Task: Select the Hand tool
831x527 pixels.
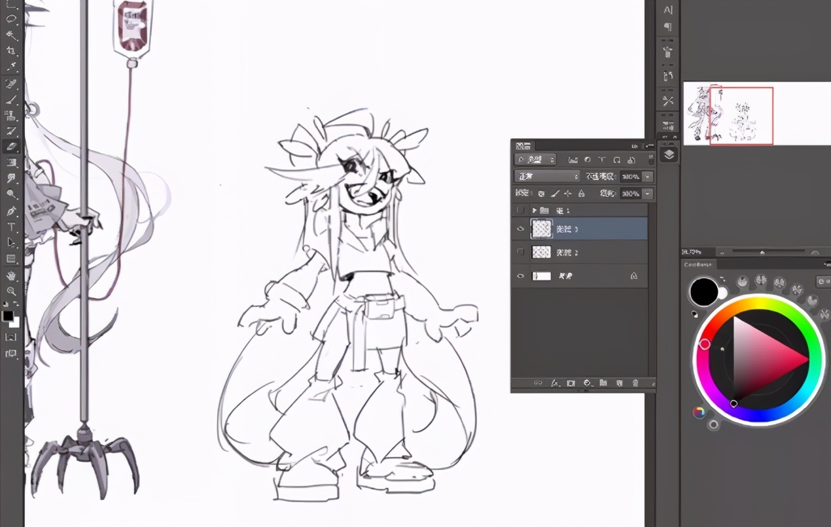Action: tap(11, 275)
